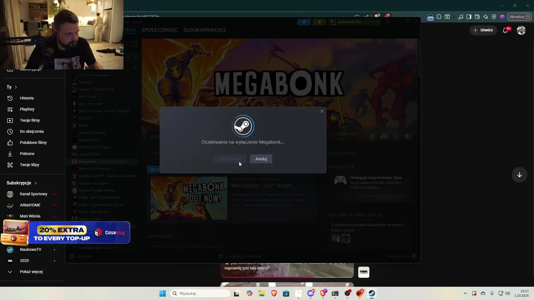Open Twoje klipy in the YouTube sidebar
Screen dimensions: 534x300
[30, 165]
